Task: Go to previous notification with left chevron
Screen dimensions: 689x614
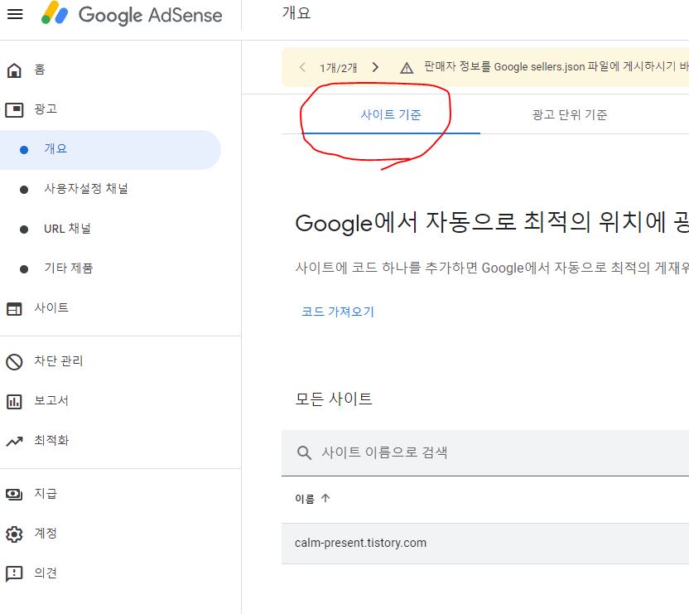Action: 302,67
